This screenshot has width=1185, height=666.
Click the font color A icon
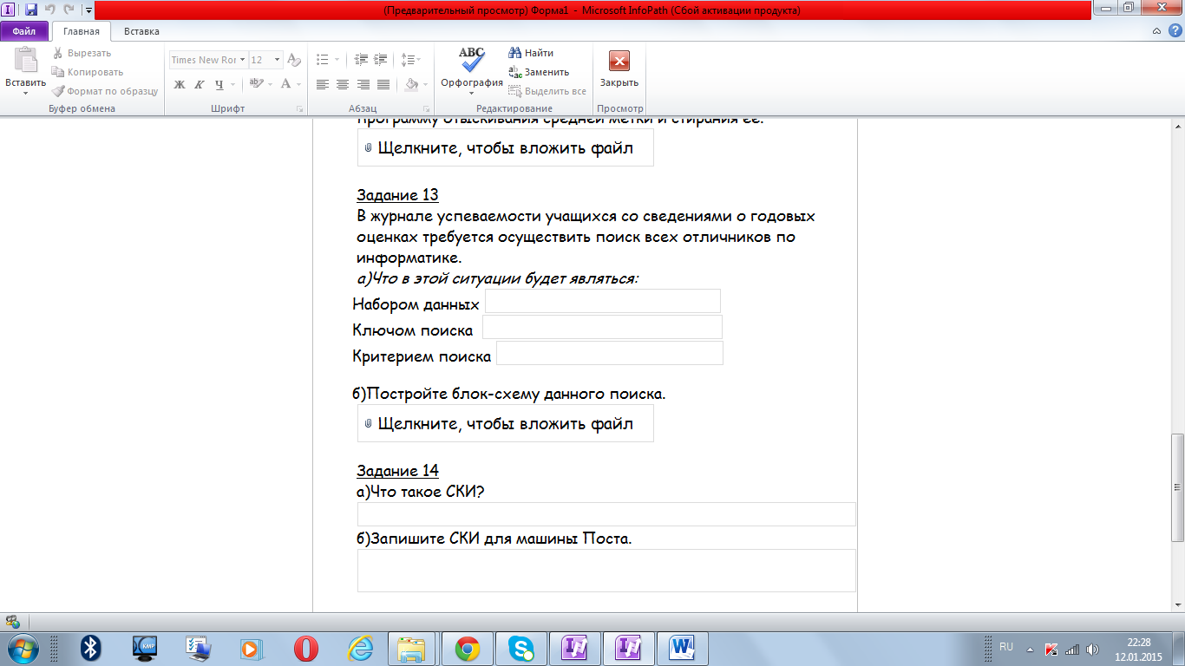pos(285,84)
